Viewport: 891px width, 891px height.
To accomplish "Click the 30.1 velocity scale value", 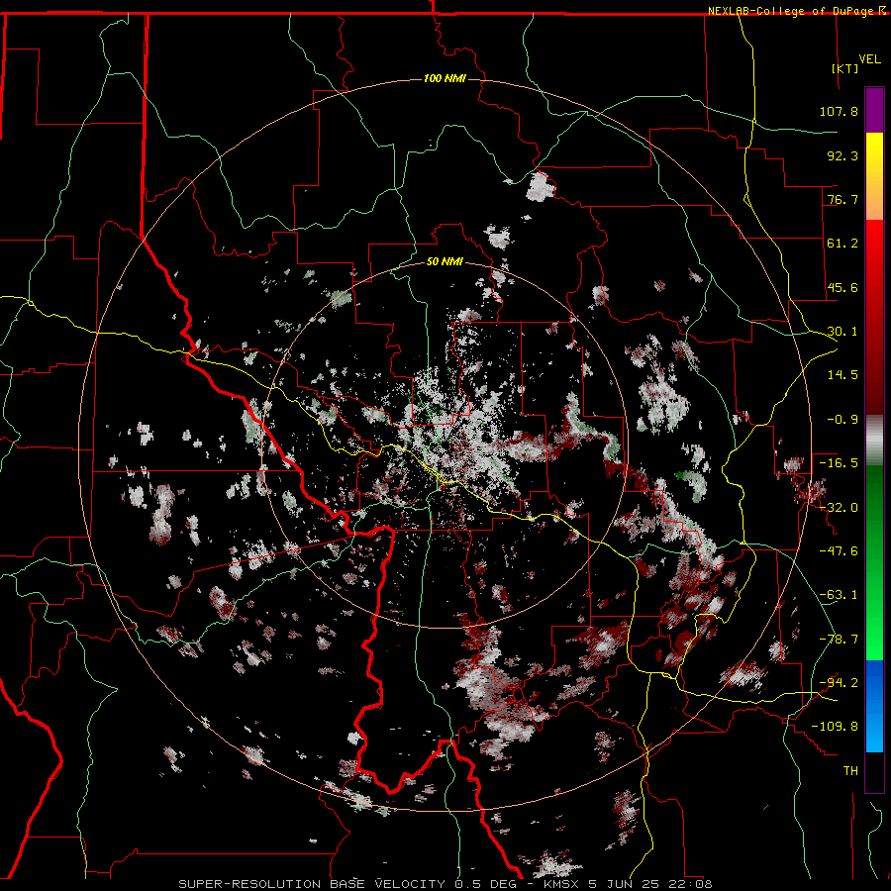I will point(842,332).
